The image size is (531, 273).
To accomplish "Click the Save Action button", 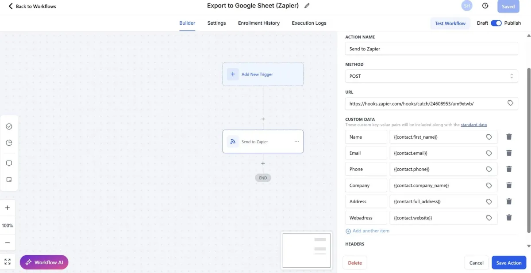I will 508,263.
